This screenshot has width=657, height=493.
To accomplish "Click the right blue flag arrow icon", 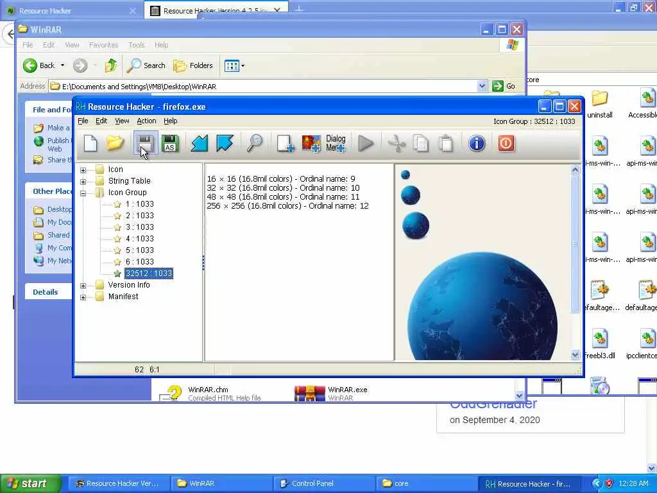I will coord(225,143).
